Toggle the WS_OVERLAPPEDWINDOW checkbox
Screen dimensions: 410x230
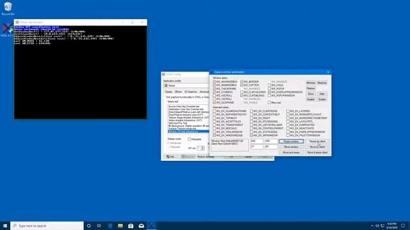click(285, 92)
